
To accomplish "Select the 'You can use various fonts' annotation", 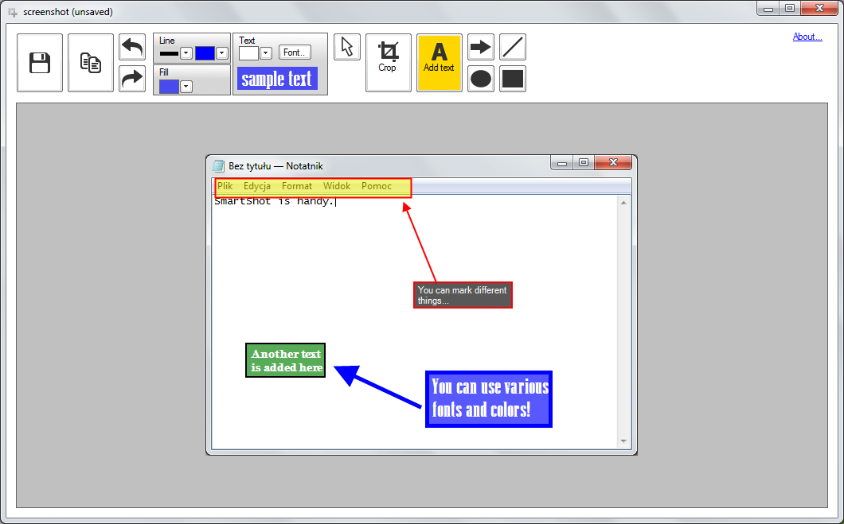I will [x=489, y=399].
